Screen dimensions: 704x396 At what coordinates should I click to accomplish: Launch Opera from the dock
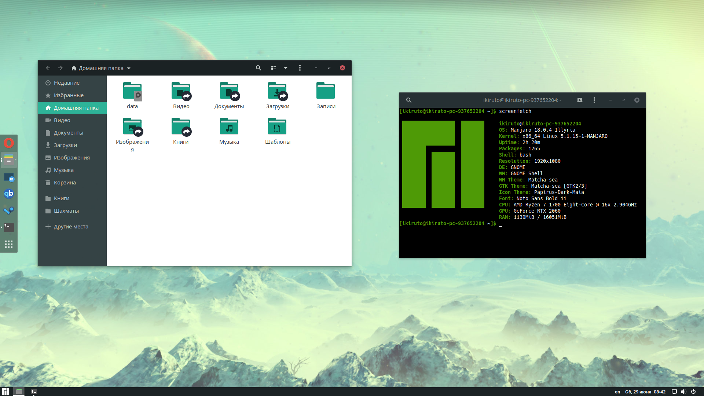[x=9, y=143]
